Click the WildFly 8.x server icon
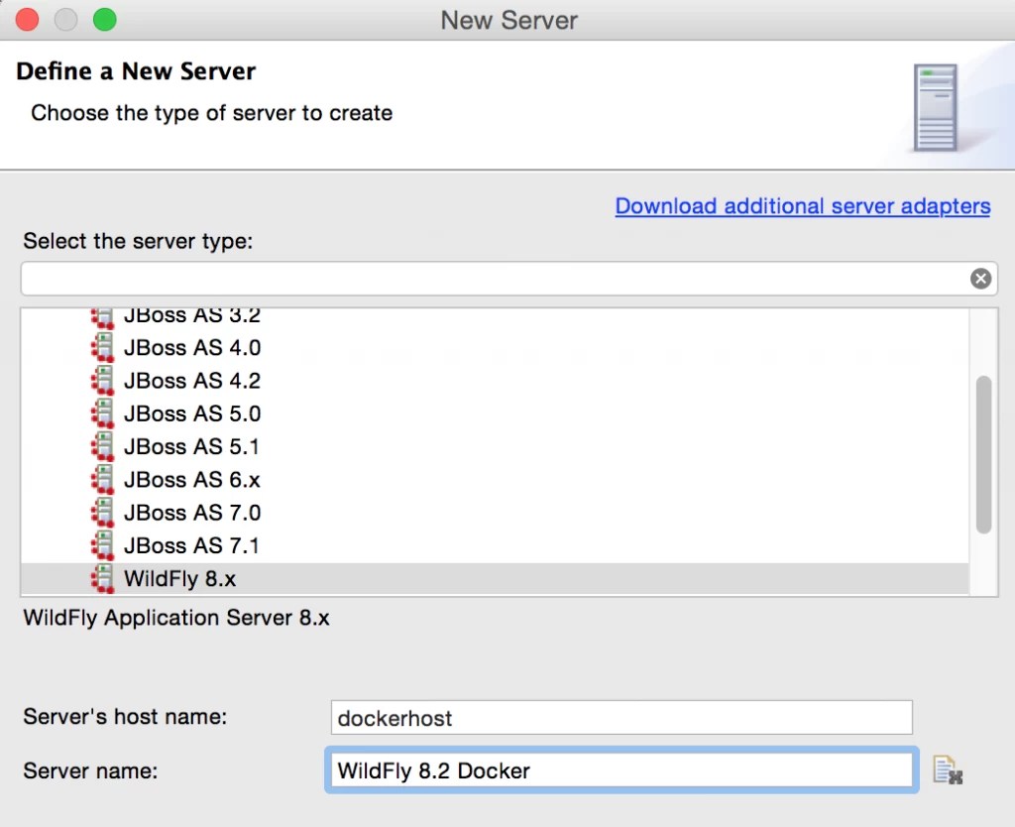The height and width of the screenshot is (827, 1015). click(x=104, y=578)
